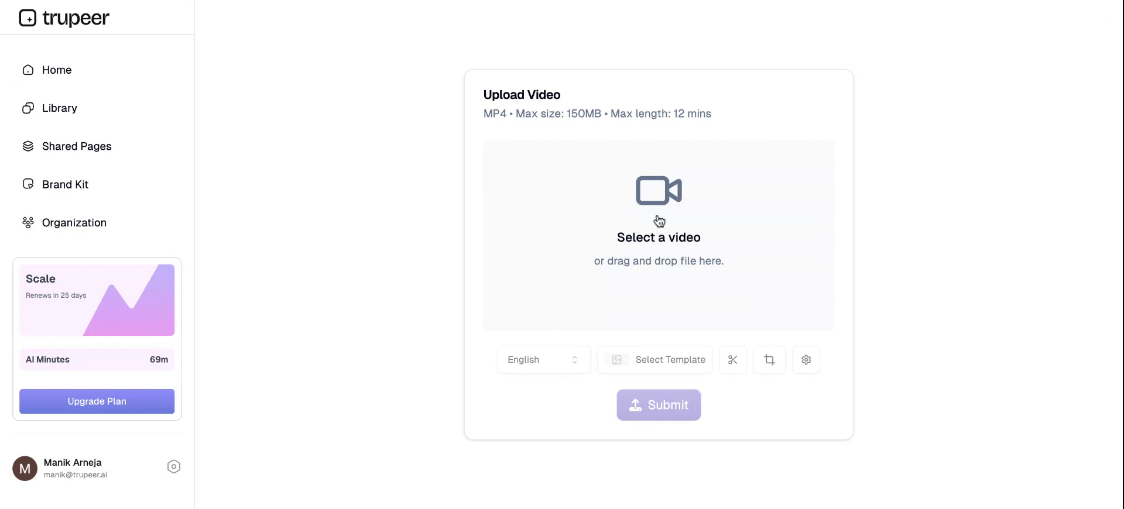
Task: Open video settings via gear icon
Action: (806, 360)
